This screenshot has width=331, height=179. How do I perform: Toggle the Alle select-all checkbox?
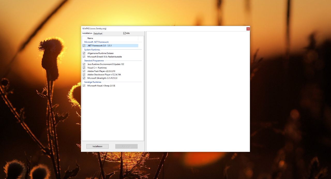[x=124, y=33]
